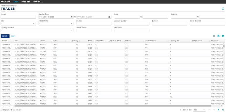Click the XC liquidity indicator cell

[x=171, y=97]
